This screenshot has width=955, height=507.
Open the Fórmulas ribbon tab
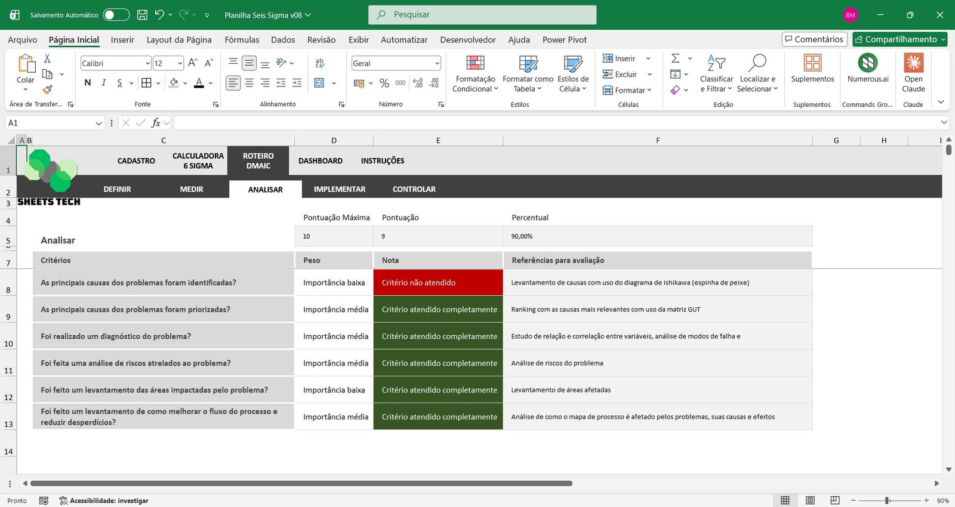point(242,40)
